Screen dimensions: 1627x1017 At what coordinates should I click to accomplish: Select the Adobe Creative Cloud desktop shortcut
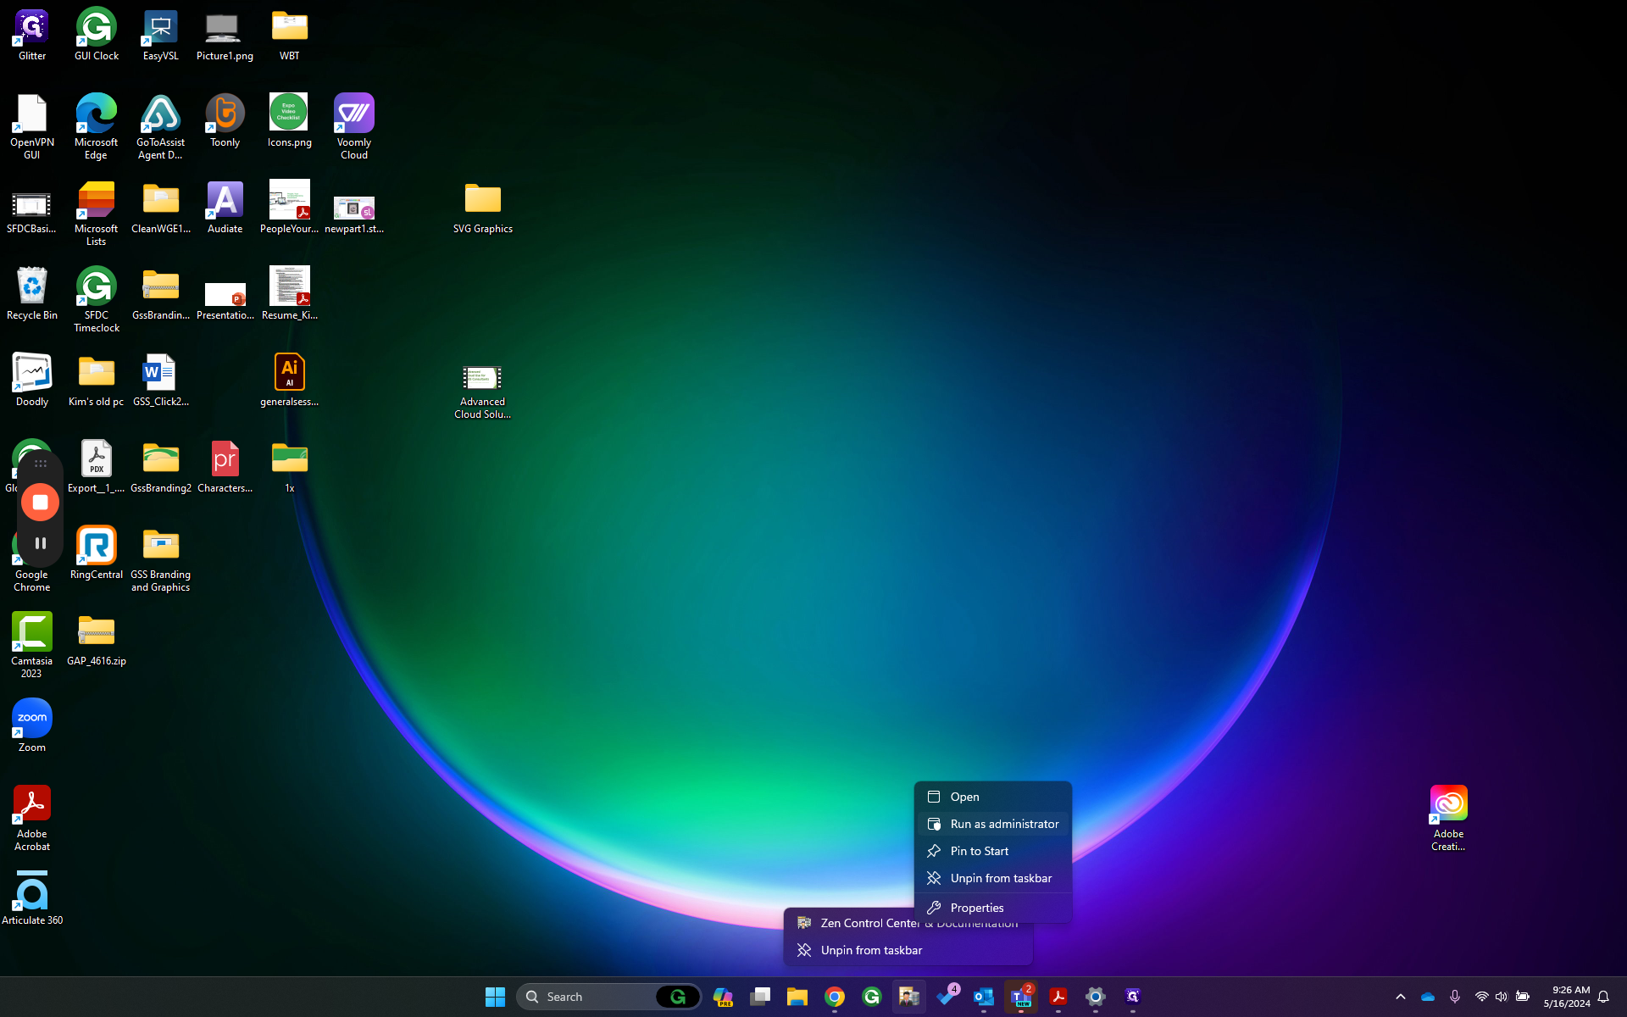[x=1449, y=819]
